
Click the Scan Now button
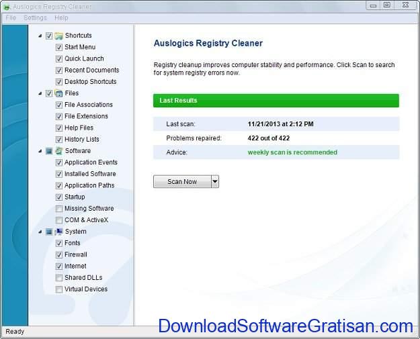point(182,181)
